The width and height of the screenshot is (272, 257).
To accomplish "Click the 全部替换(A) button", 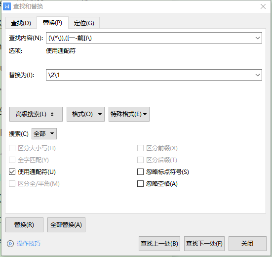I will [66, 225].
